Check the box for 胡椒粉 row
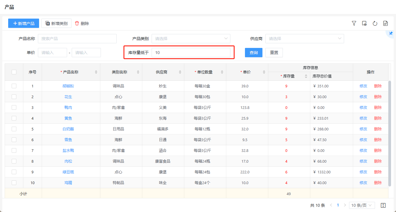Screen dimensions: 396x212 14,86
